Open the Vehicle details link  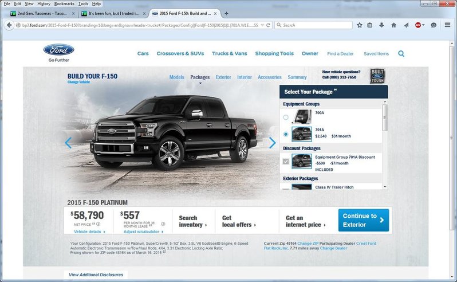click(x=89, y=232)
